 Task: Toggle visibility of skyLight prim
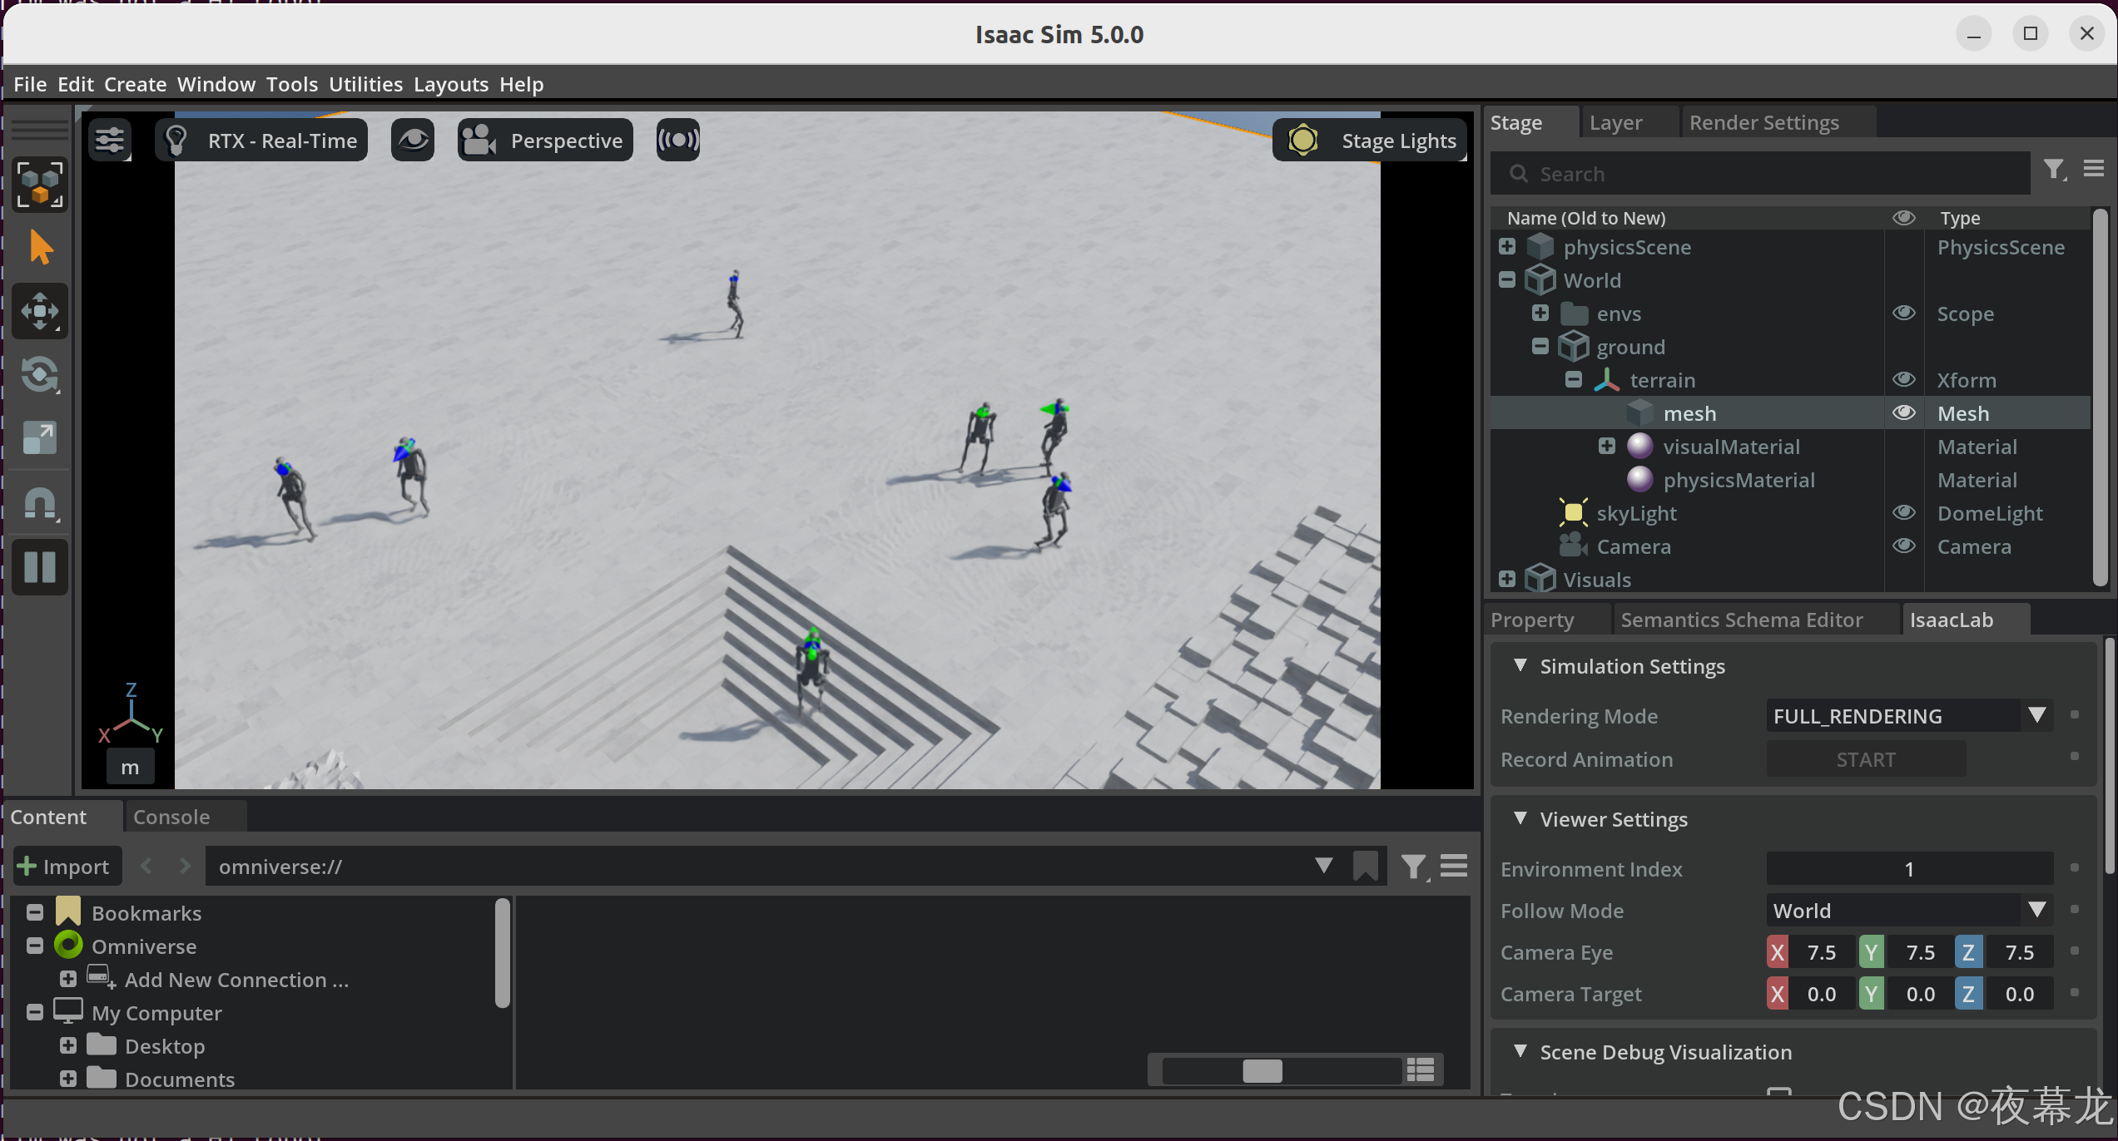[1903, 513]
